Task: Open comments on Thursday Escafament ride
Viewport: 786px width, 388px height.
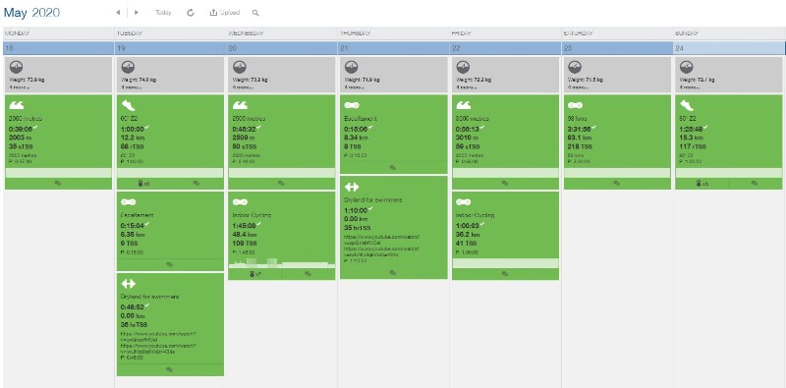Action: 393,167
